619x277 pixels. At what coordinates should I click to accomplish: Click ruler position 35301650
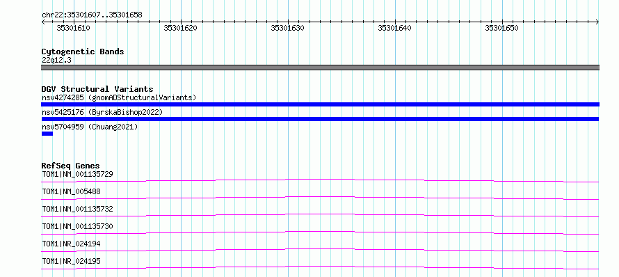[x=501, y=28]
